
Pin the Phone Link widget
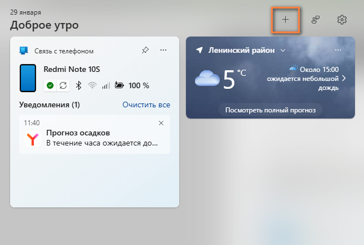[145, 50]
